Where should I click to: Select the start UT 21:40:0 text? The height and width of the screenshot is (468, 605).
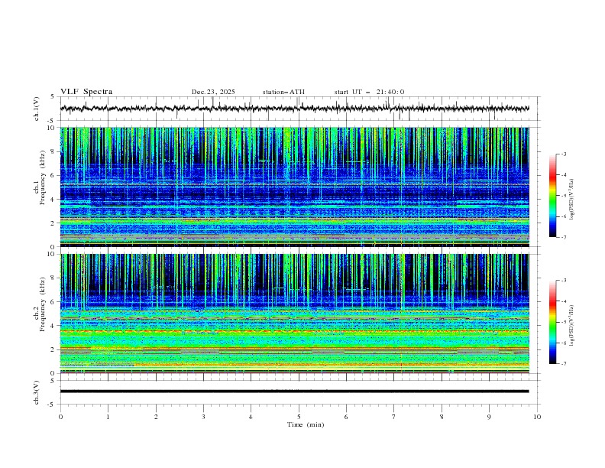[369, 92]
